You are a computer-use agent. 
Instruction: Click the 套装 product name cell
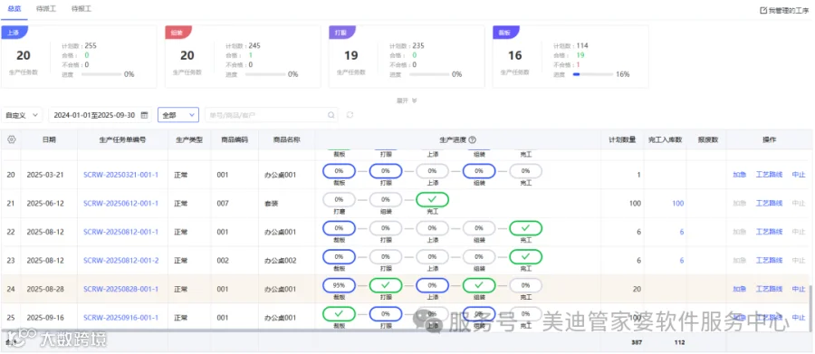272,203
